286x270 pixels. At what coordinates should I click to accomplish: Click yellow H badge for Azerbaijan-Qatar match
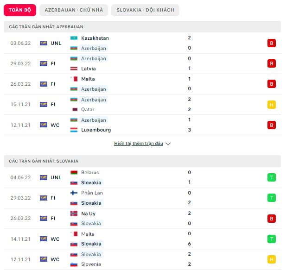coord(272,105)
